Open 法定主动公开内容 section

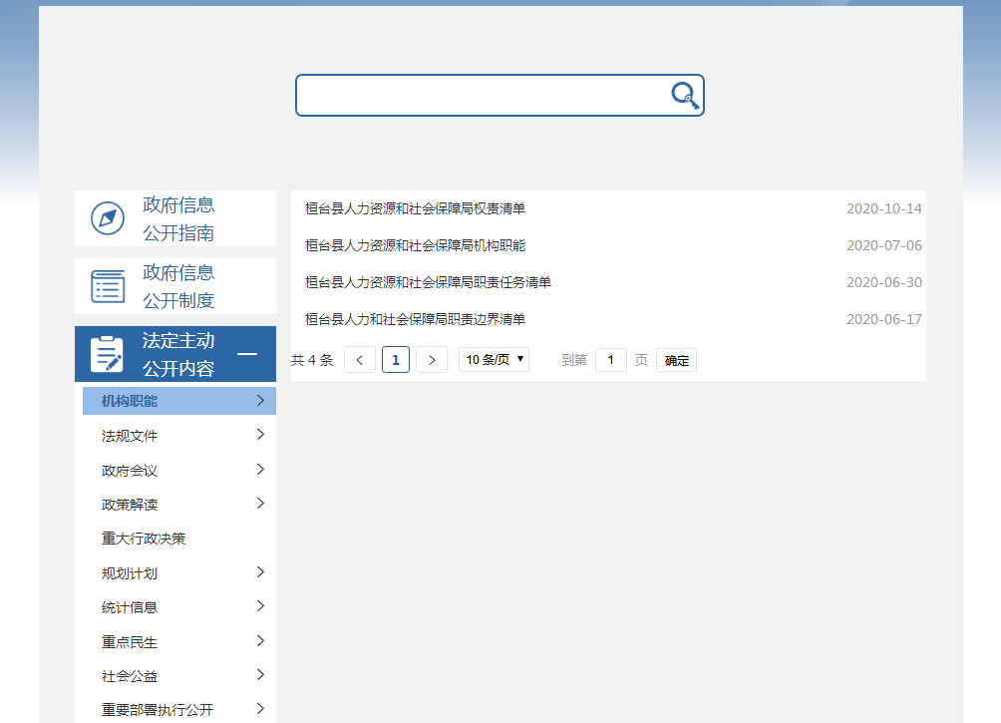point(175,354)
